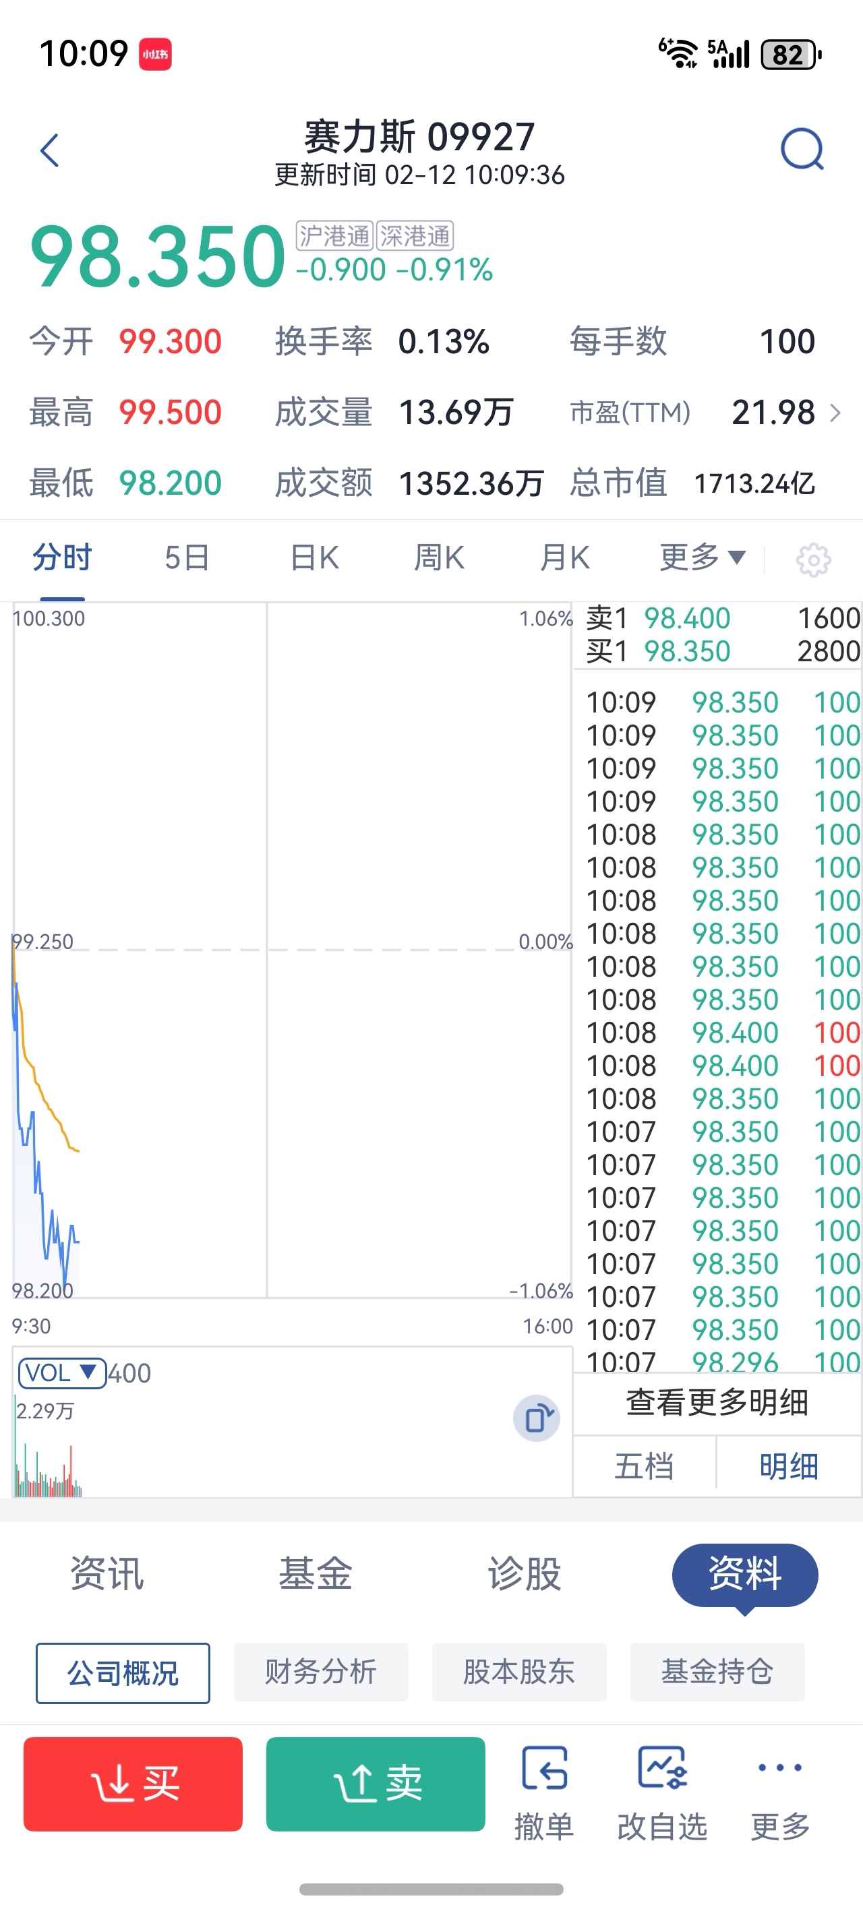Tap 查看更多明细 link

pos(717,1402)
